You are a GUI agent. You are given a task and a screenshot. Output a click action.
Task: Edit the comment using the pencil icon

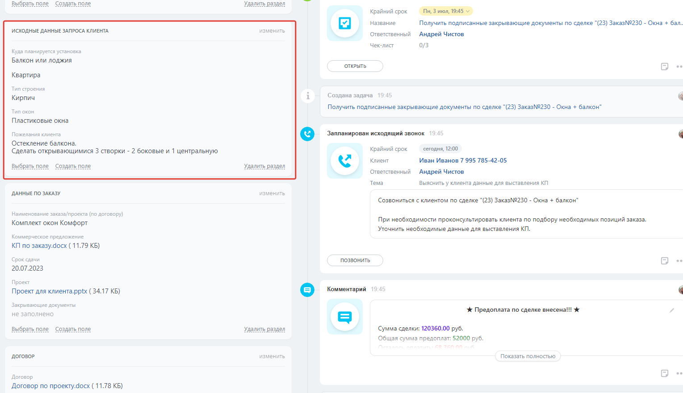671,310
